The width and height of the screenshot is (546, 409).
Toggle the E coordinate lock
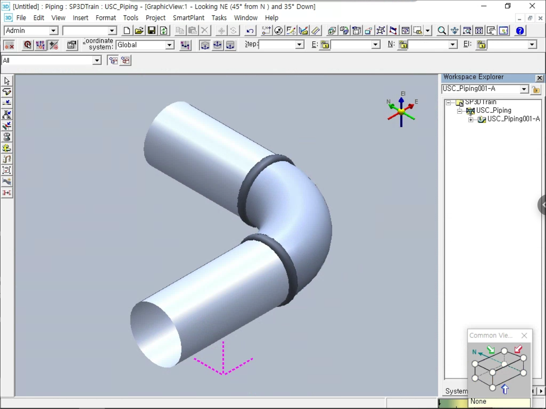(325, 45)
